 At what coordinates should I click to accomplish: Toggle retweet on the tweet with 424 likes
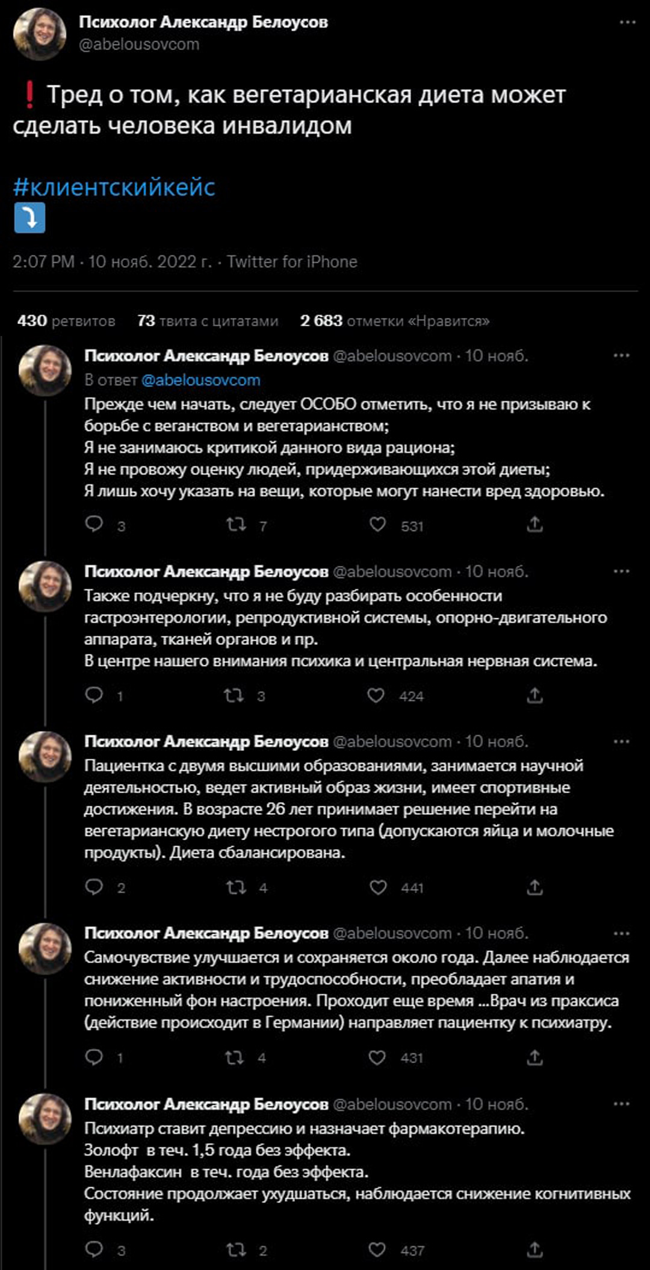(x=234, y=695)
